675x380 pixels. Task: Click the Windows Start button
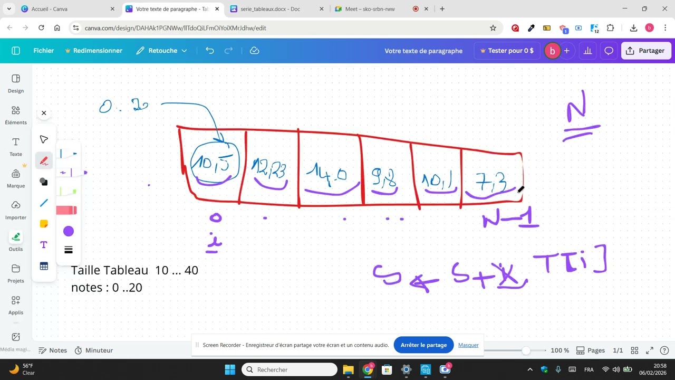230,369
